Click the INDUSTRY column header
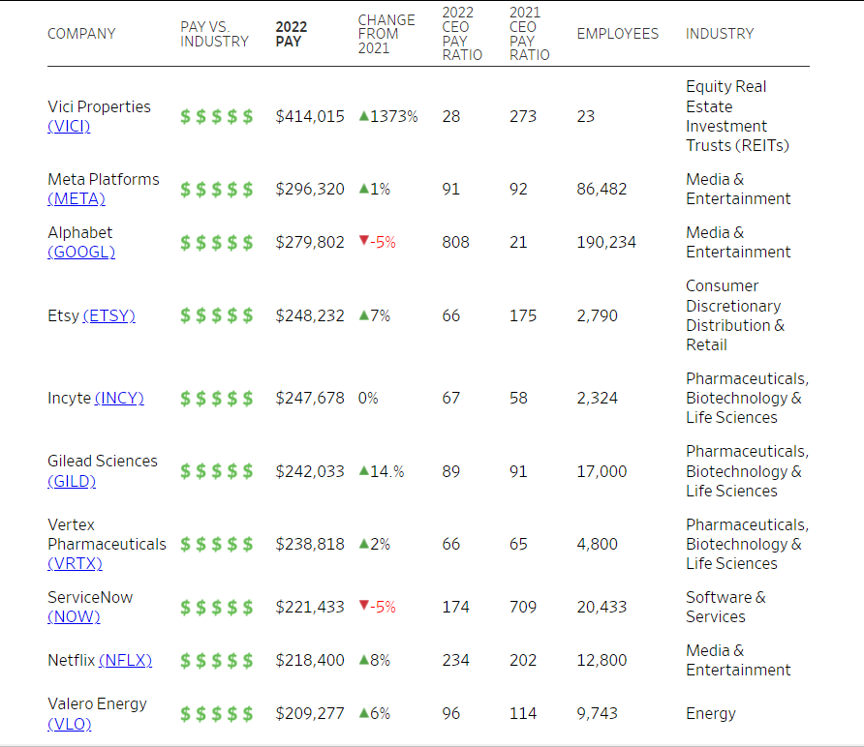The width and height of the screenshot is (864, 747). click(720, 34)
